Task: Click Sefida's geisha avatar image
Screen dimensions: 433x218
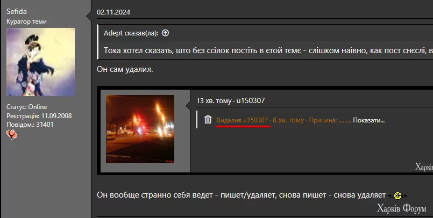Action: (40, 62)
